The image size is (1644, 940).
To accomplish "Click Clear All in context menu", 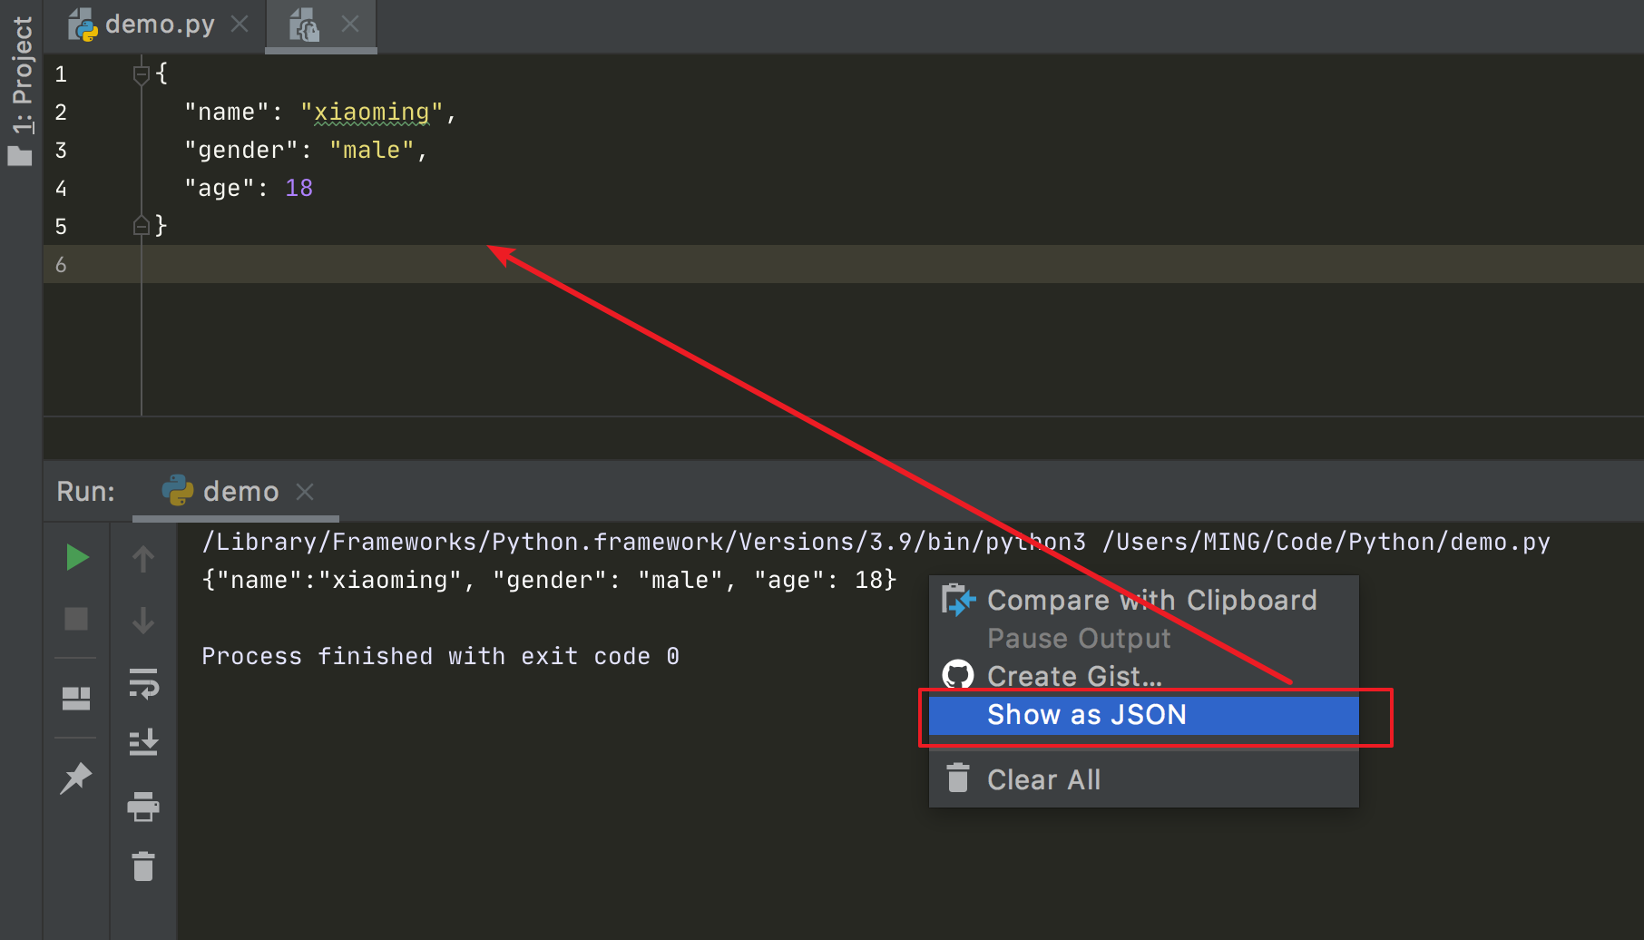I will (x=1043, y=780).
